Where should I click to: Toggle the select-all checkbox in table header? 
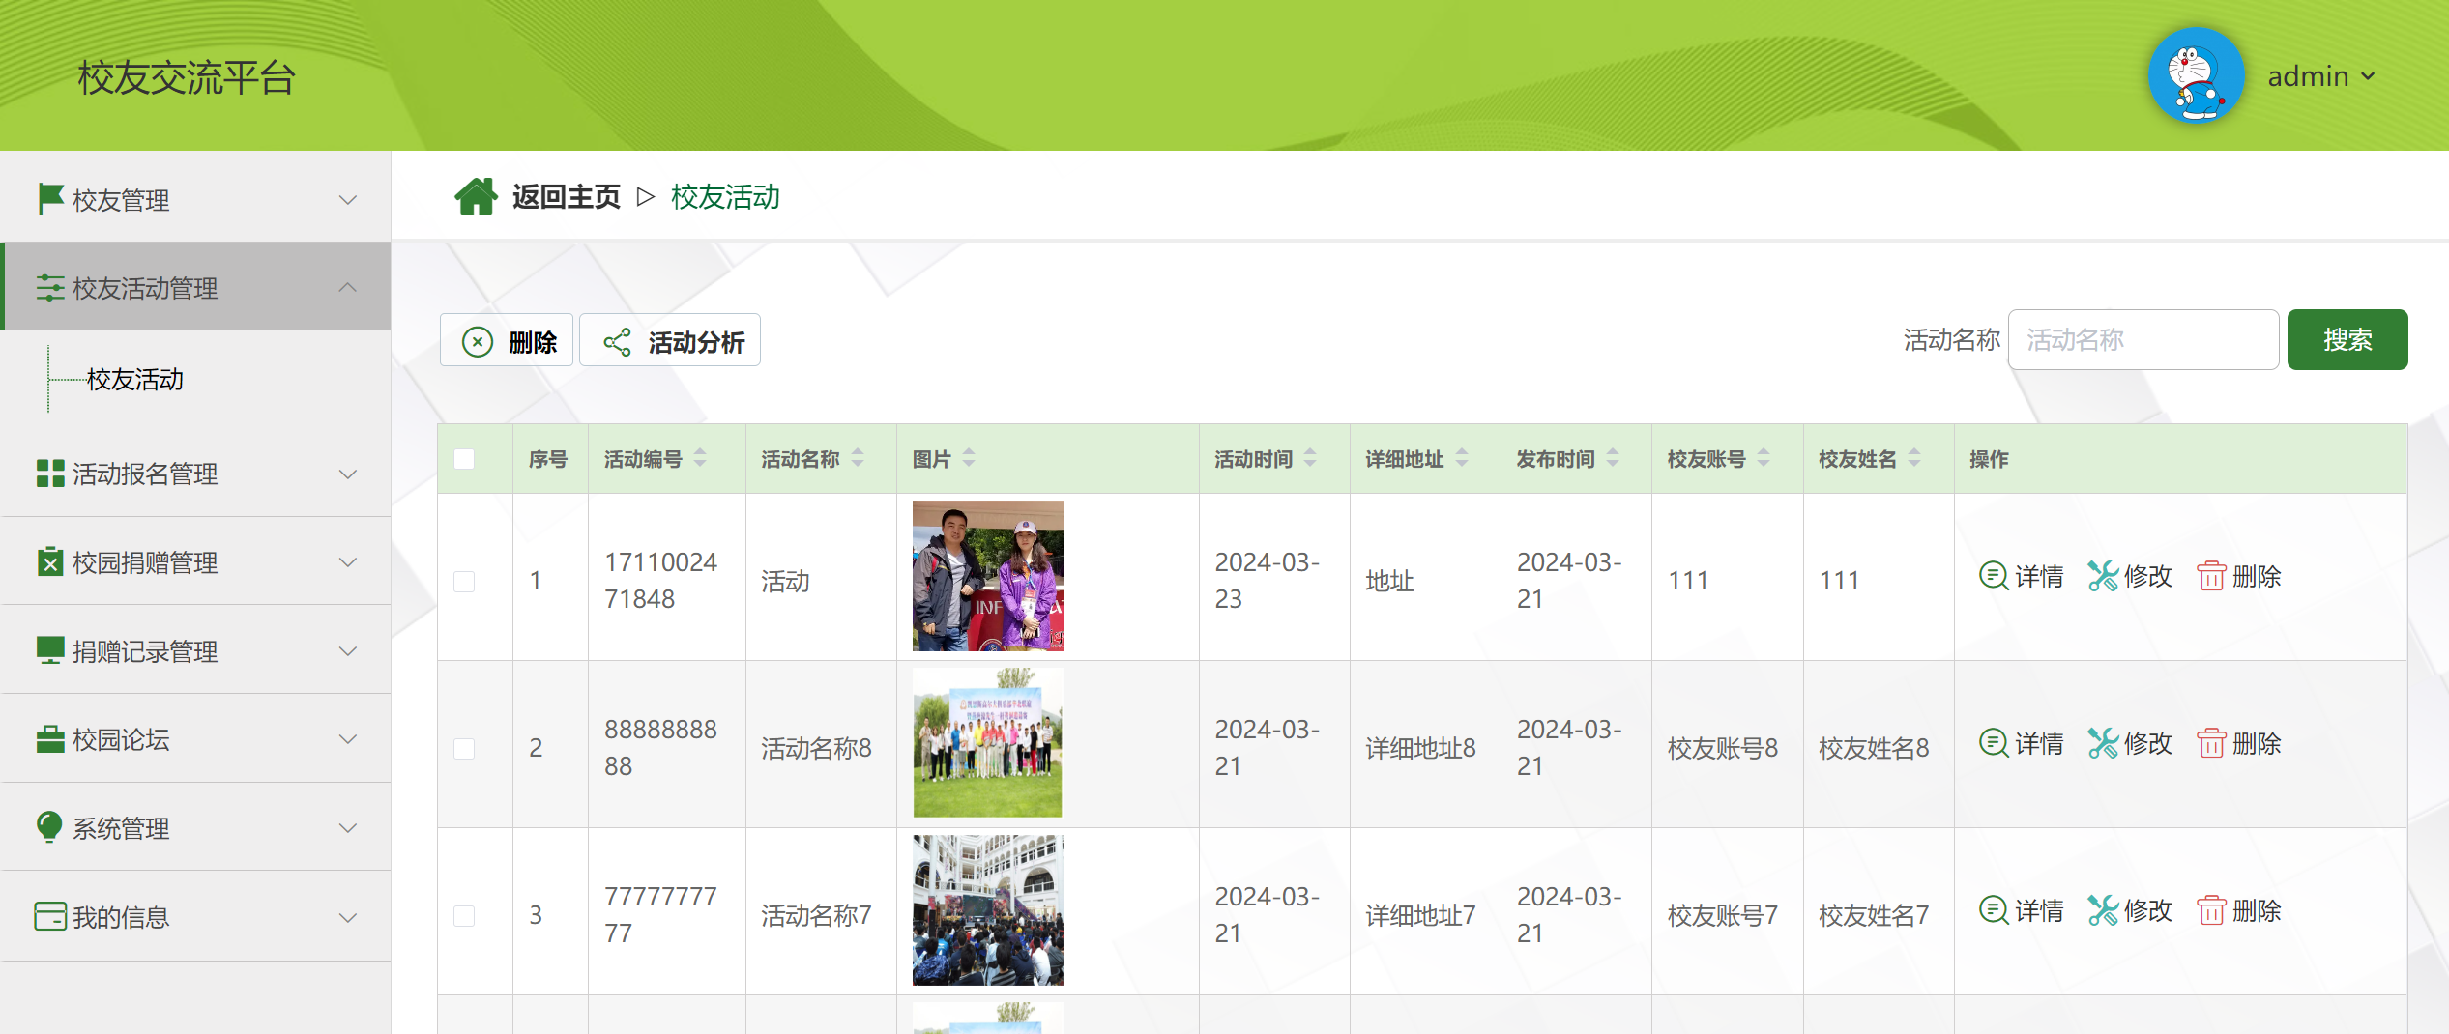click(464, 459)
